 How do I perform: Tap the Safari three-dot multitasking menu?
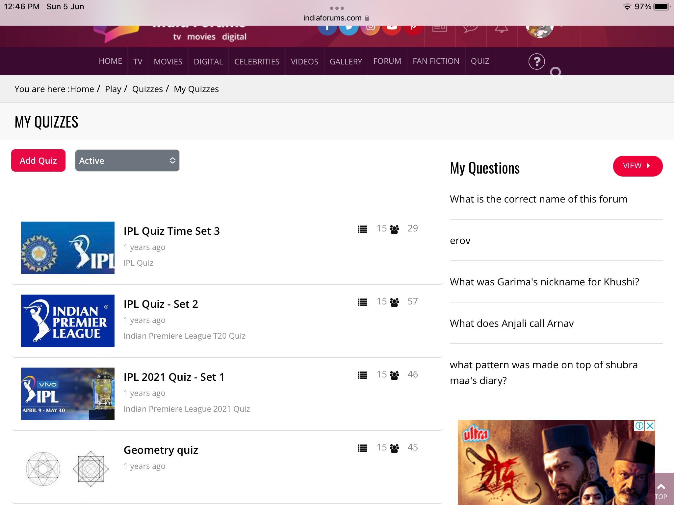coord(337,8)
